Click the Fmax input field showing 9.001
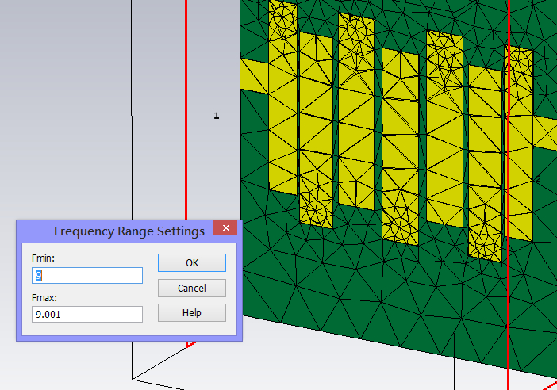Viewport: 557px width, 390px height. coord(87,315)
